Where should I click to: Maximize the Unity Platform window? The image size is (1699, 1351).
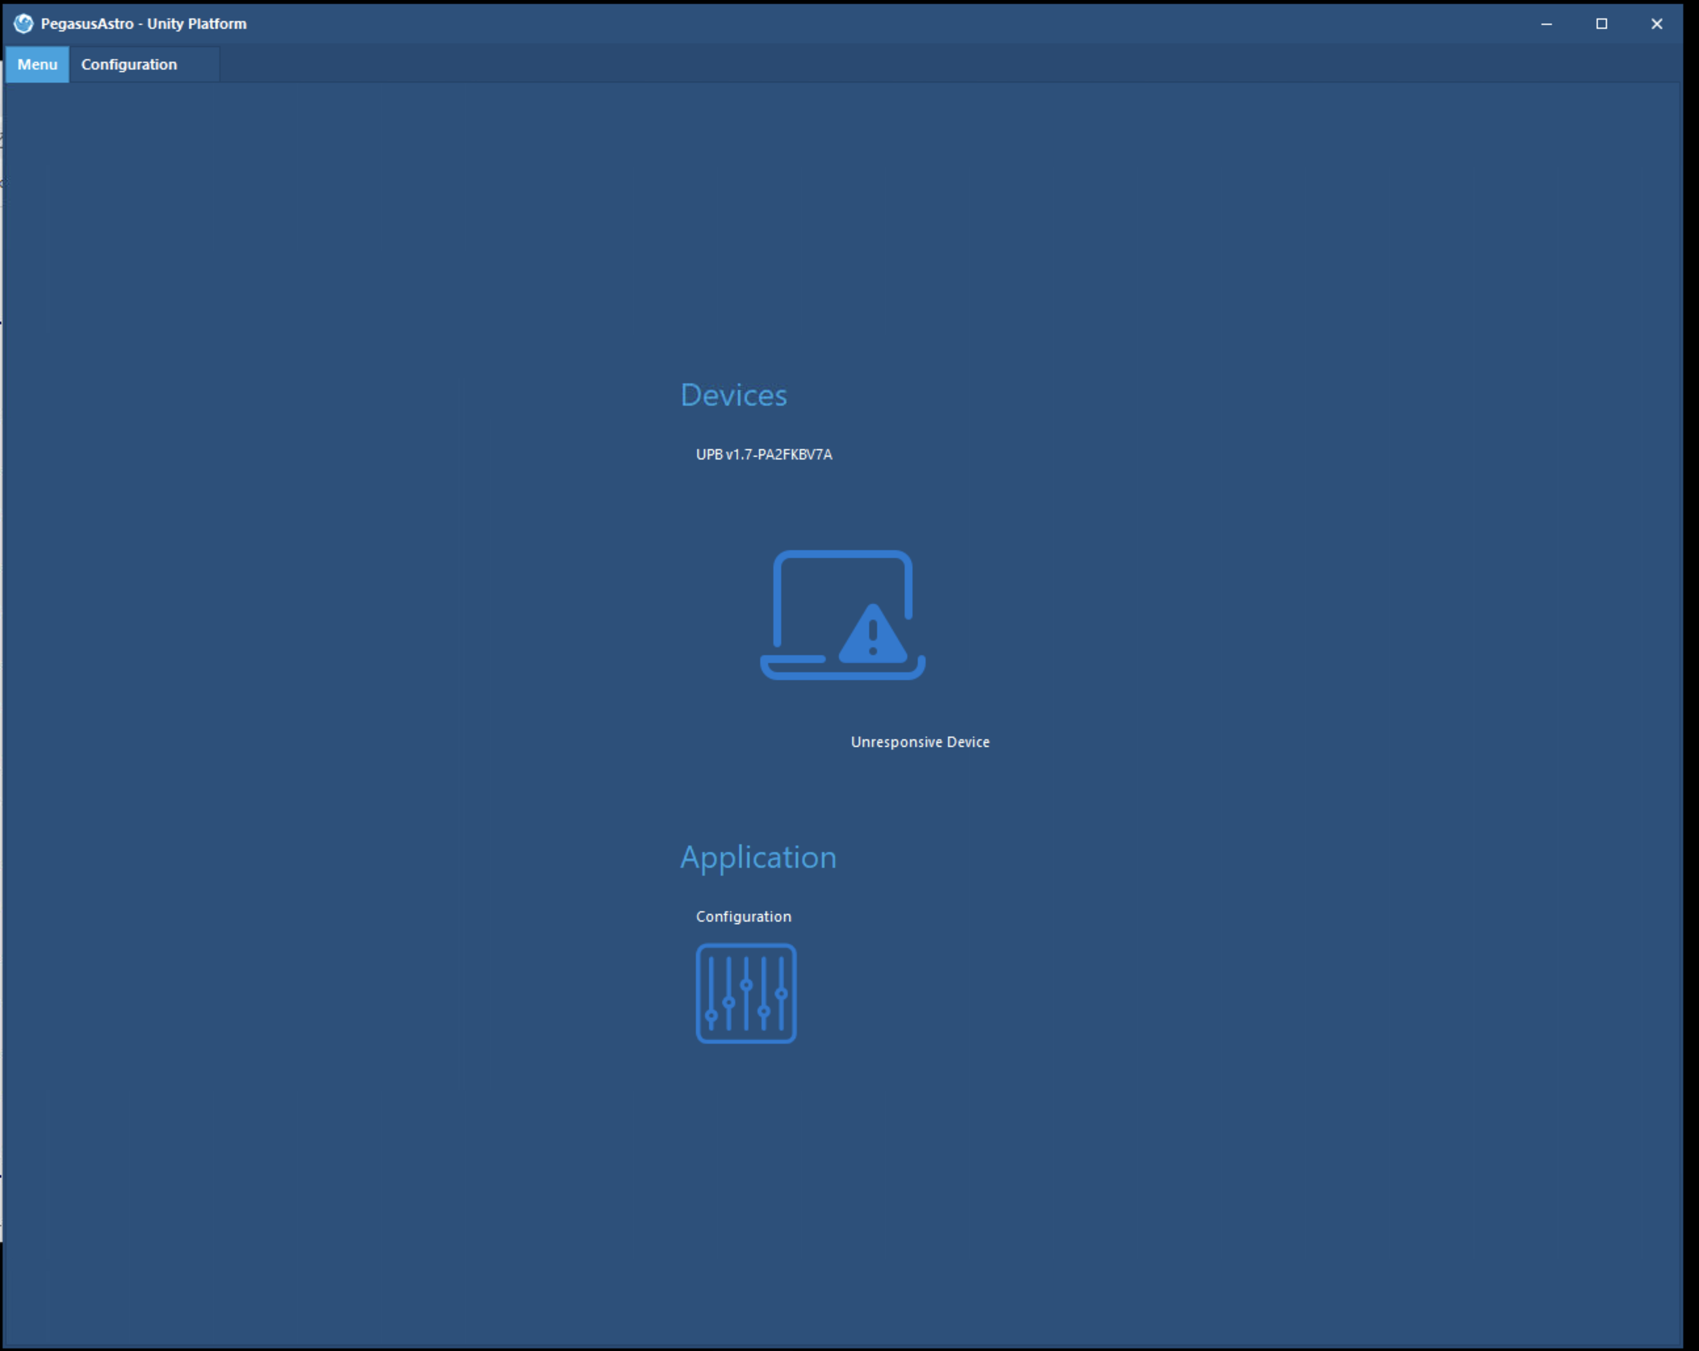pyautogui.click(x=1601, y=24)
